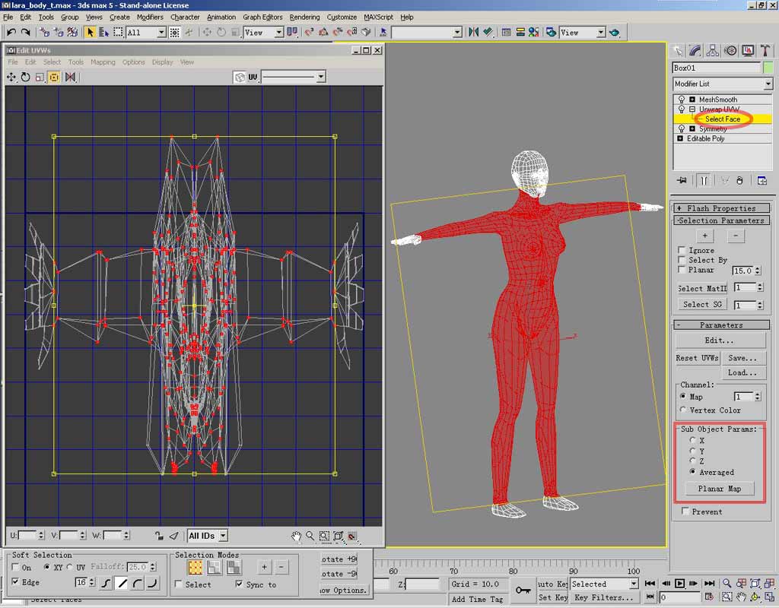779x608 pixels.
Task: Open the Mapping menu in Edit UVWs
Action: coord(103,62)
